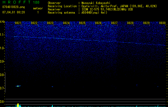Click the HROFFT 1.0.0 title text

click(x=21, y=2)
